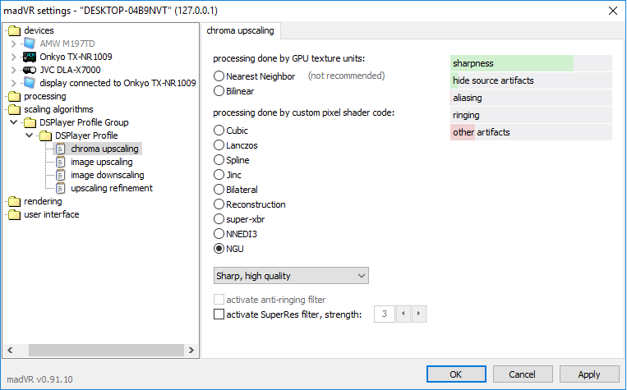Viewport: 627px width, 390px height.
Task: Click the rendering folder icon
Action: (x=14, y=201)
